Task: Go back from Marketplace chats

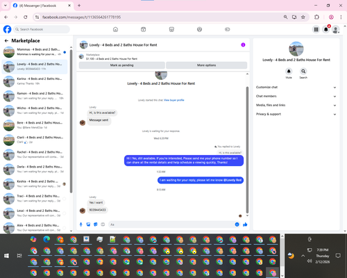Action: click(6, 41)
